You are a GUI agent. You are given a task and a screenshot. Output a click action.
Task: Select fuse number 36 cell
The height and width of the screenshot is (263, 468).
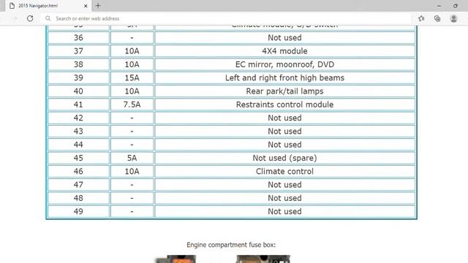tap(78, 37)
